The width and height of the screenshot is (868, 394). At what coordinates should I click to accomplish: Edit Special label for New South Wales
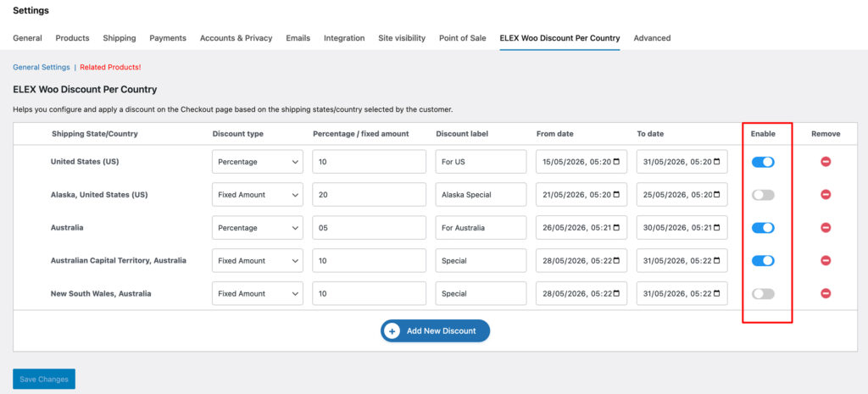point(481,294)
